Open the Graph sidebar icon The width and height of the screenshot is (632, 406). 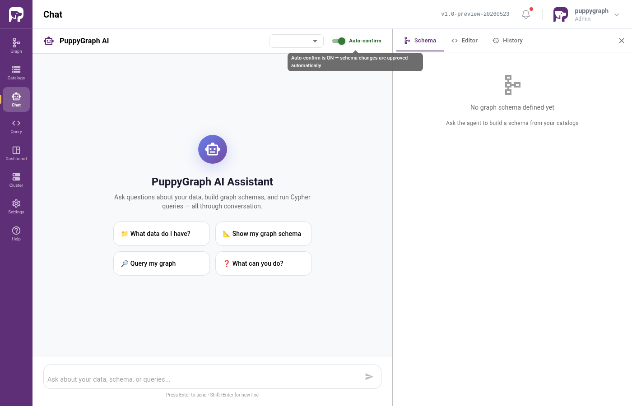click(x=16, y=46)
